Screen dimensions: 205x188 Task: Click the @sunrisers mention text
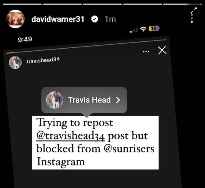point(129,149)
